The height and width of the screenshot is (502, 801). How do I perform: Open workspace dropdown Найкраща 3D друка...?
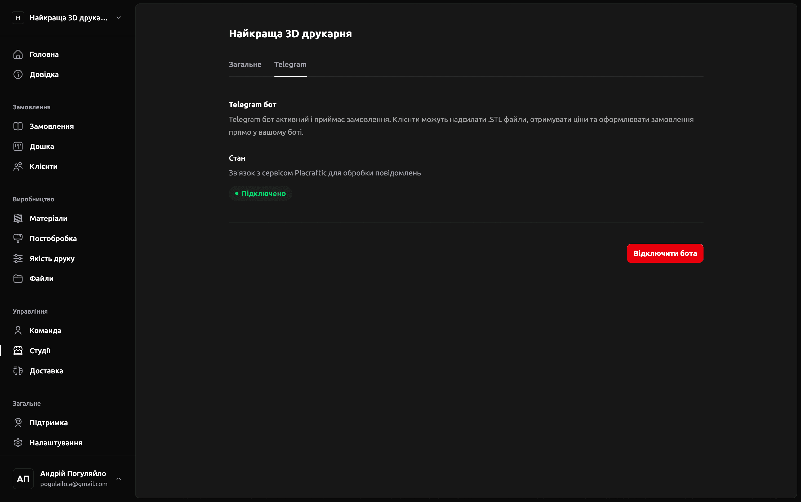tap(68, 17)
